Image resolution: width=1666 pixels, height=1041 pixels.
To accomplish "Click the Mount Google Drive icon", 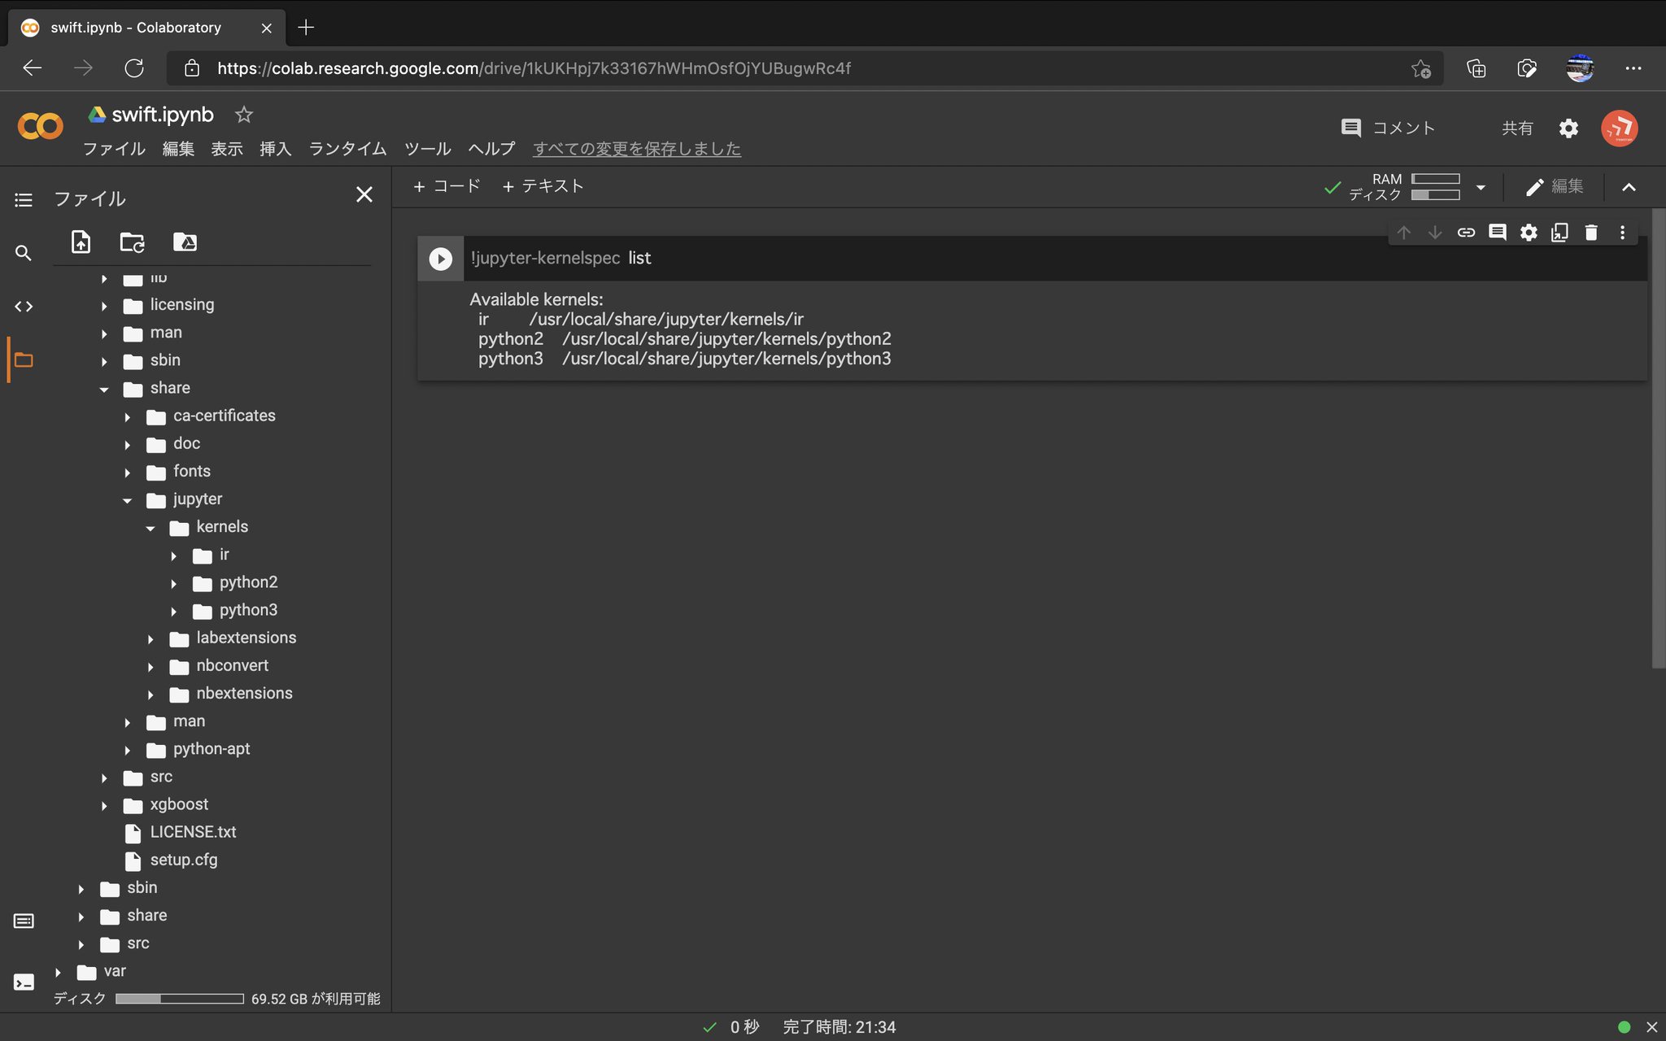I will (185, 242).
